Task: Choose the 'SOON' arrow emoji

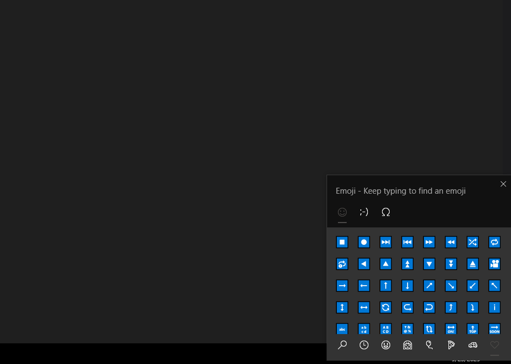Action: [x=494, y=329]
